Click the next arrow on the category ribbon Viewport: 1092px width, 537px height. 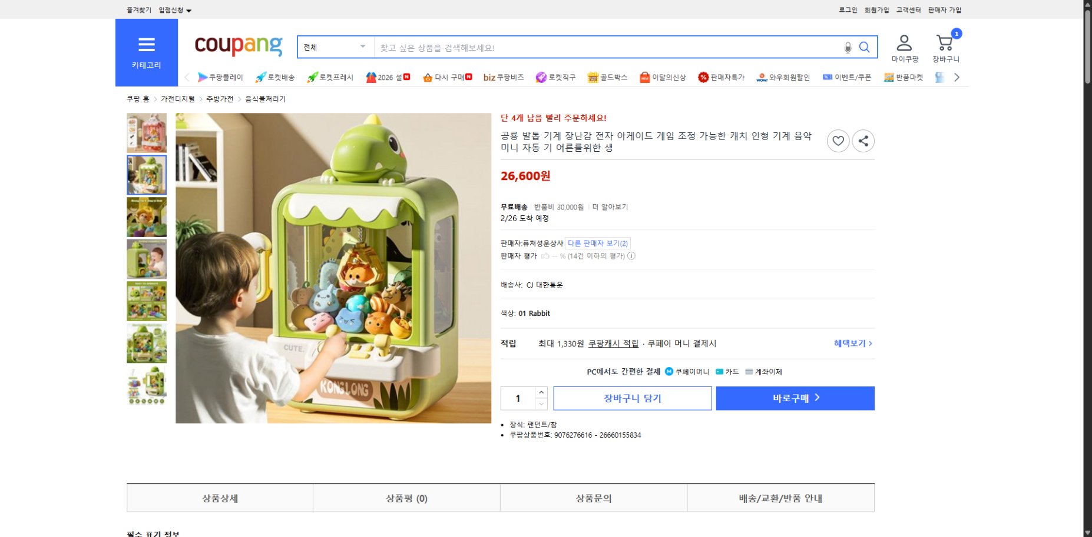coord(957,76)
